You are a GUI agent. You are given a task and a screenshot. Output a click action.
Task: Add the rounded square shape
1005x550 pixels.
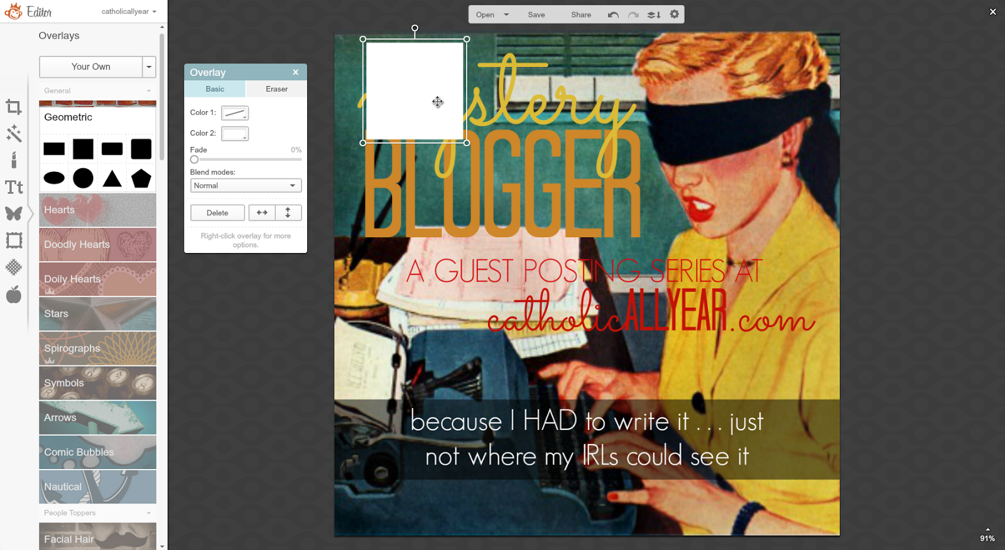point(141,149)
